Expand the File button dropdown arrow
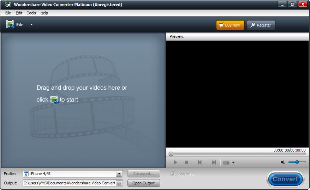 pyautogui.click(x=32, y=25)
